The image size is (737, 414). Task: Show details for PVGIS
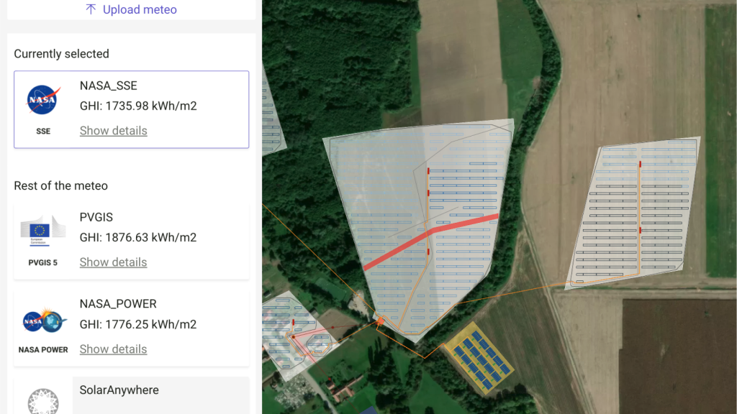click(x=113, y=262)
